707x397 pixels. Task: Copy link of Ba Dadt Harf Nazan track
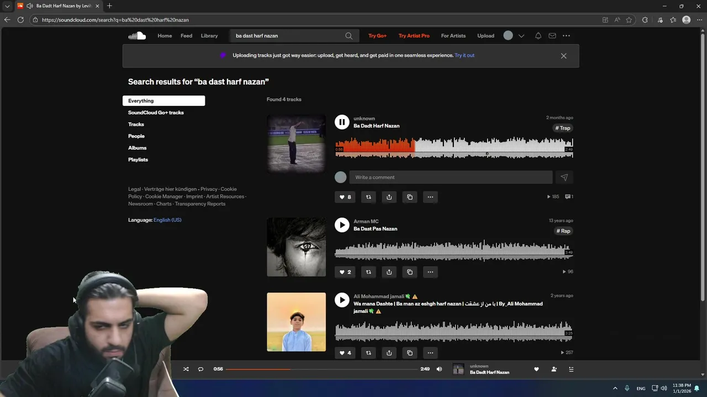[409, 197]
